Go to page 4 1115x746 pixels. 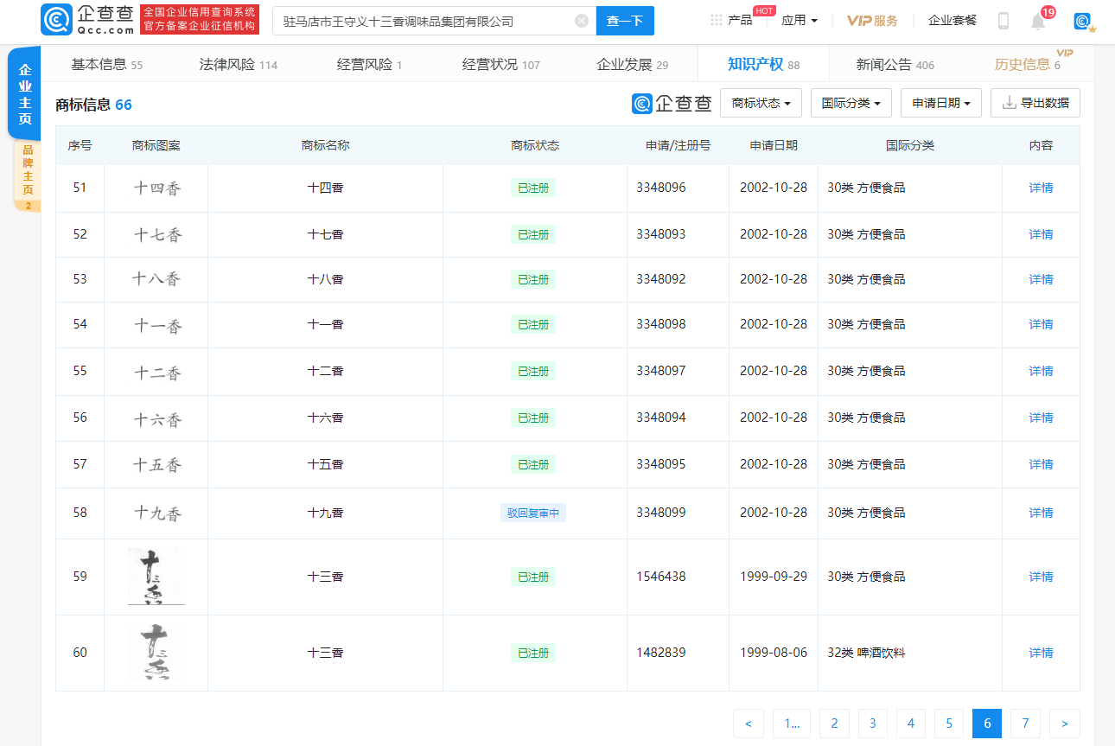[x=911, y=724]
